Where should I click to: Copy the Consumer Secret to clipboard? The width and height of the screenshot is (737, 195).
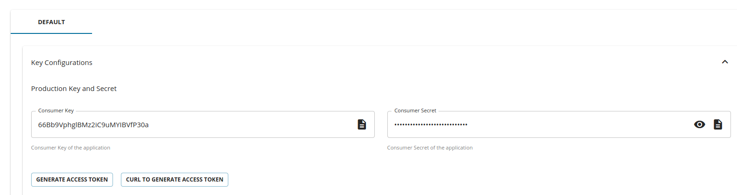click(718, 124)
